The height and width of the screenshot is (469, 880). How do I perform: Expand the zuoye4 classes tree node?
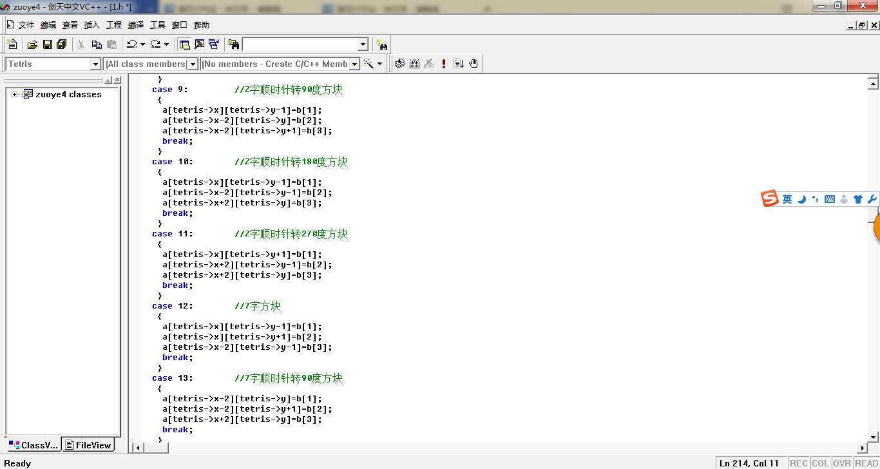point(14,94)
